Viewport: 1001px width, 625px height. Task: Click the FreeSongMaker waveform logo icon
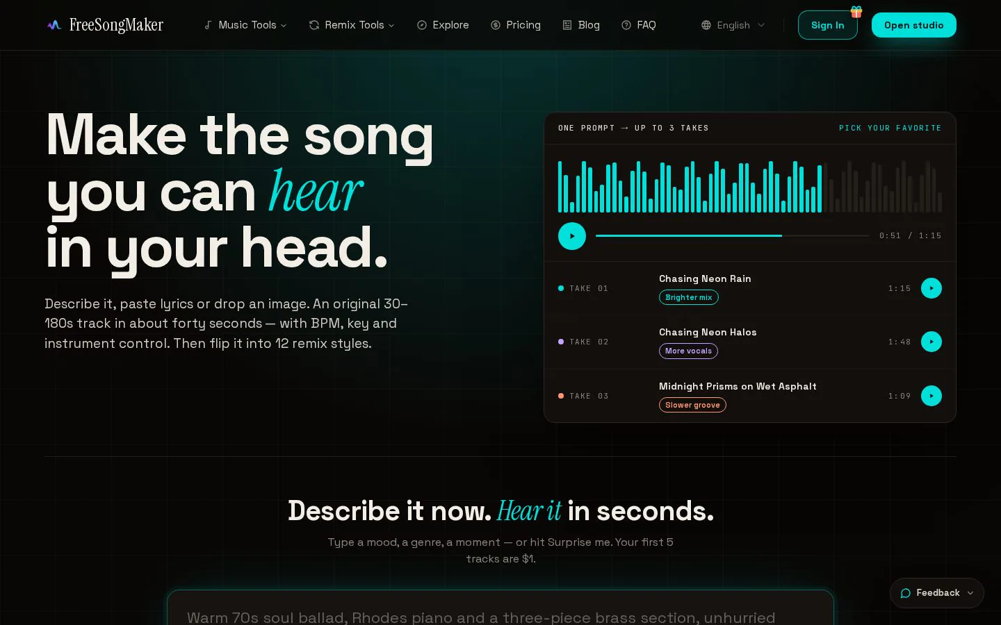(x=54, y=25)
